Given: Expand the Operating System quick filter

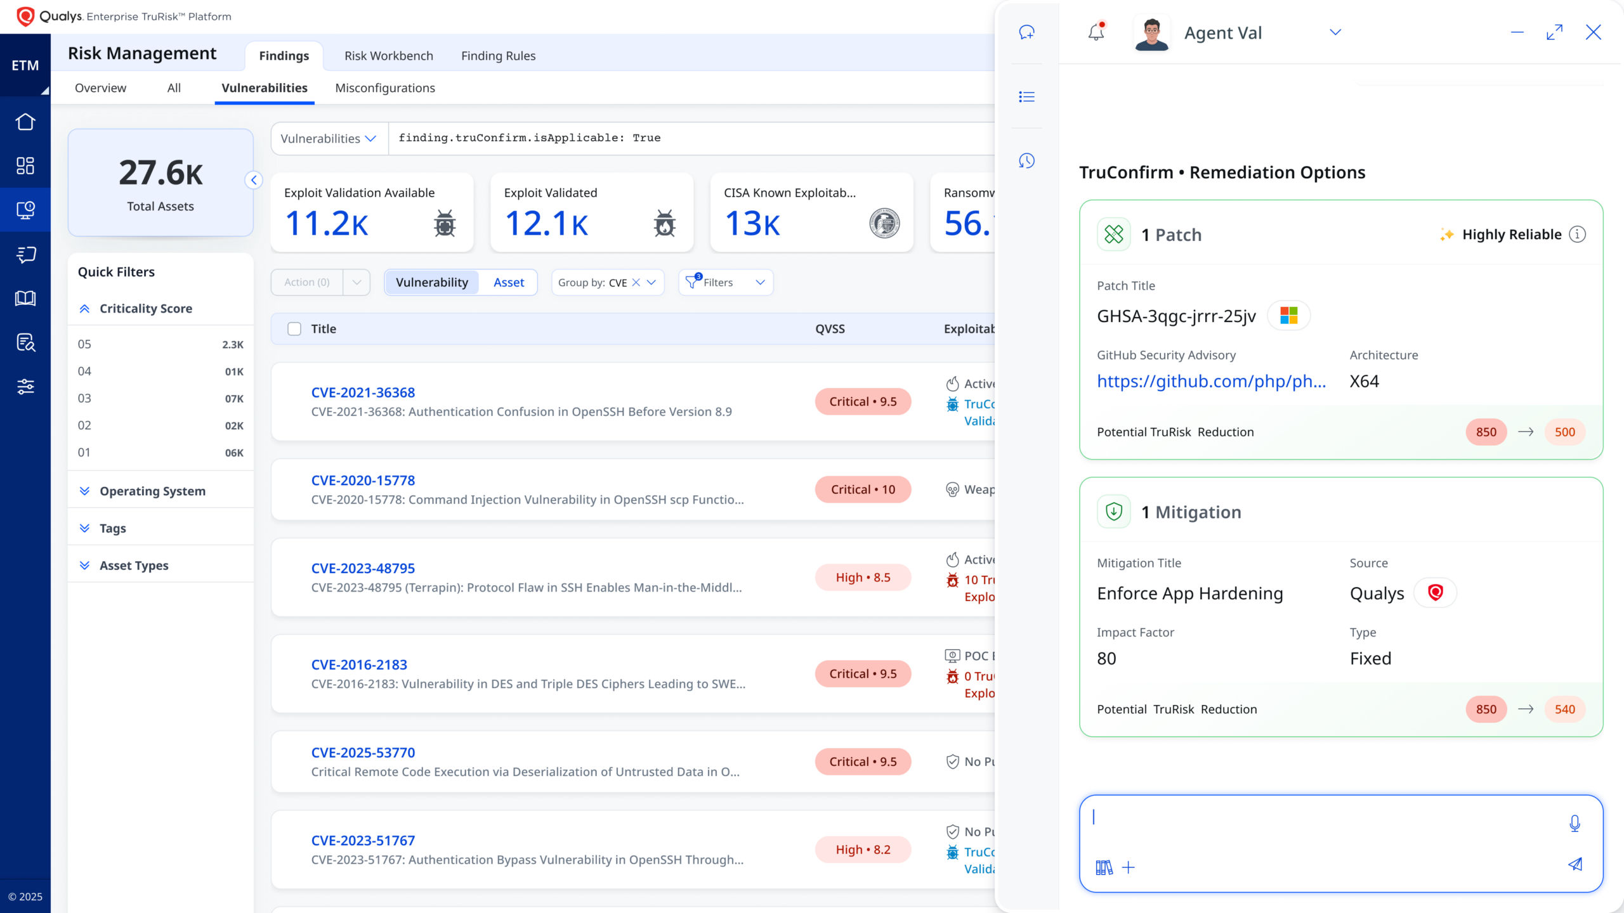Looking at the screenshot, I should pos(152,491).
